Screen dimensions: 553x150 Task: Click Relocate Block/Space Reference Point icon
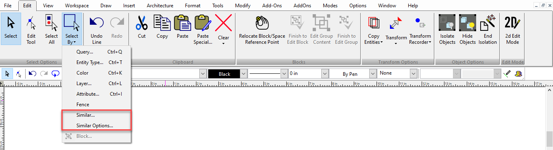(262, 23)
